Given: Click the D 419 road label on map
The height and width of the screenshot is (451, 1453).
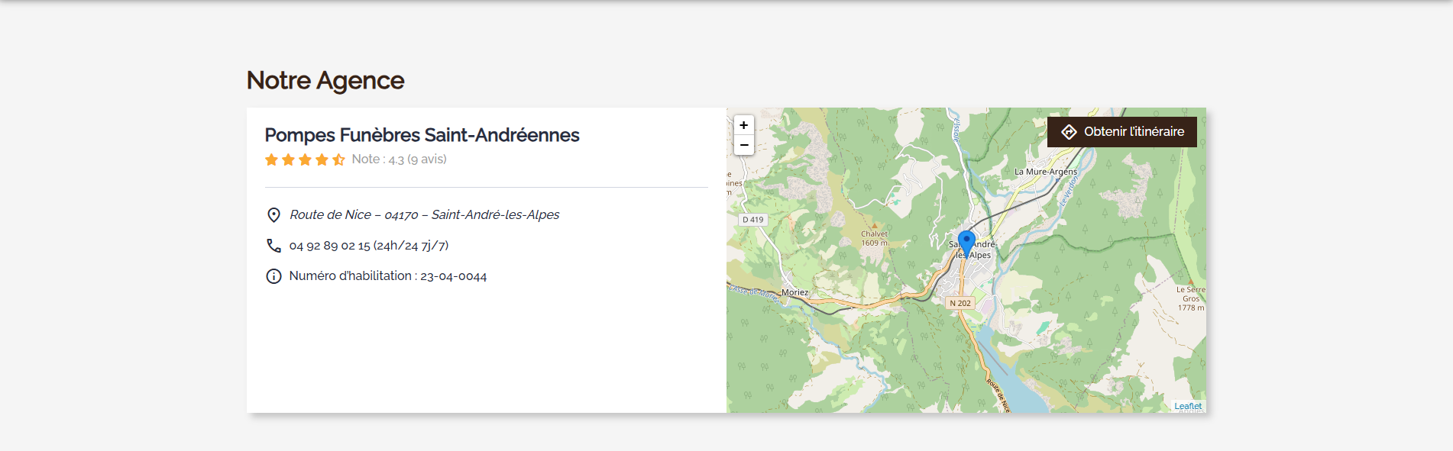Looking at the screenshot, I should (x=752, y=220).
